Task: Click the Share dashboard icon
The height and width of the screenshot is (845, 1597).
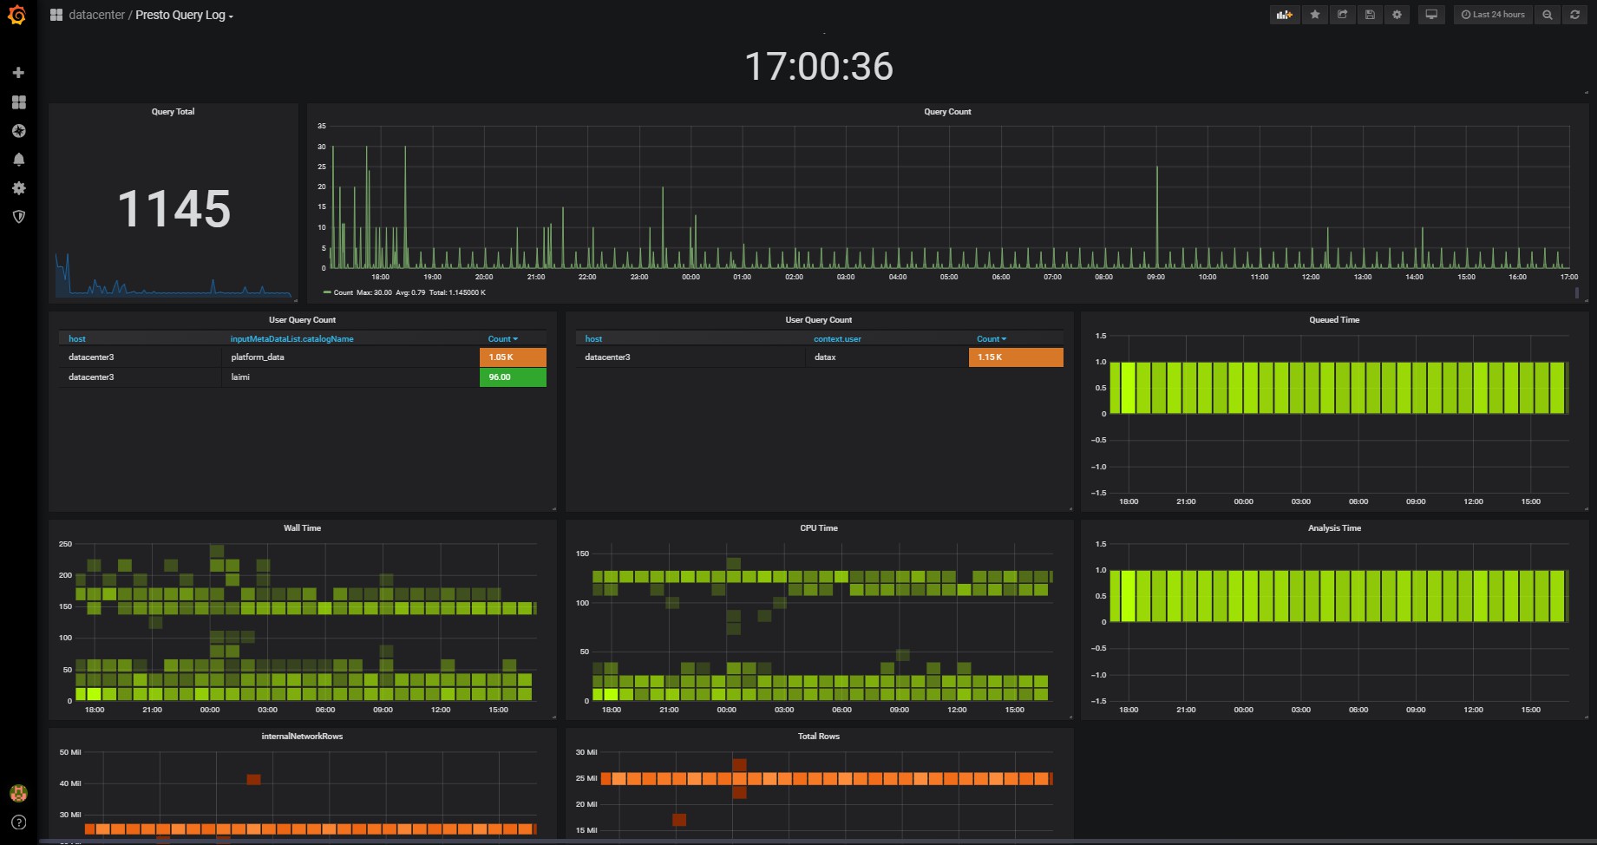Action: (x=1342, y=15)
